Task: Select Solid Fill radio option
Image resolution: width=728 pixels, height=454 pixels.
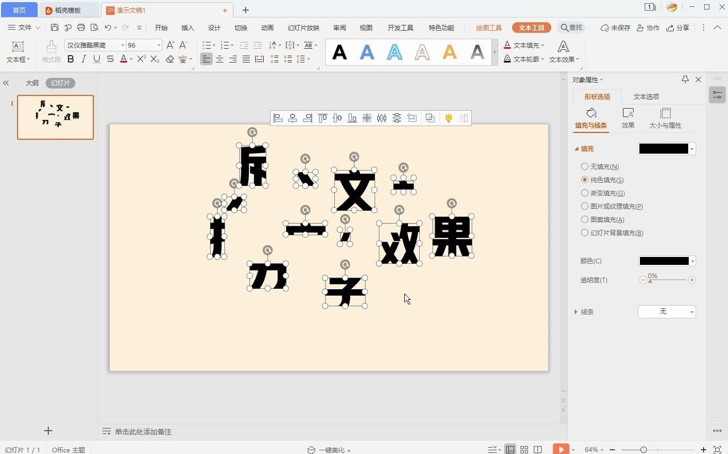Action: [x=585, y=180]
